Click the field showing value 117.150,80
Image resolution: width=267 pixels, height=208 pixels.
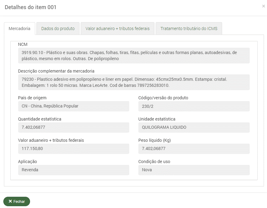coord(73,149)
